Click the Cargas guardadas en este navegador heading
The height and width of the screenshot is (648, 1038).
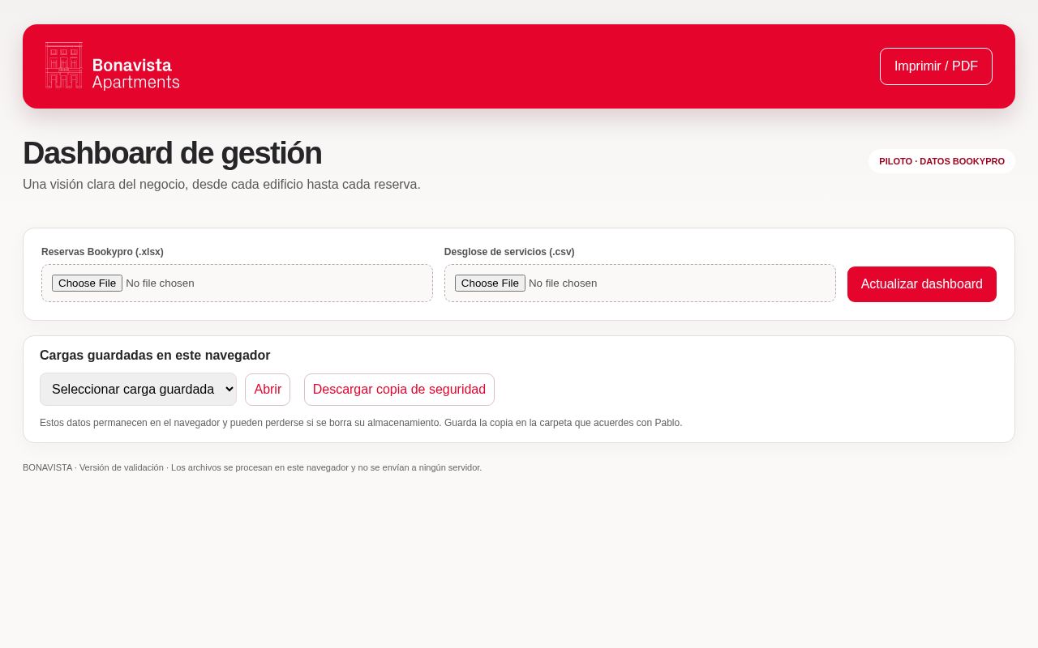pyautogui.click(x=155, y=356)
